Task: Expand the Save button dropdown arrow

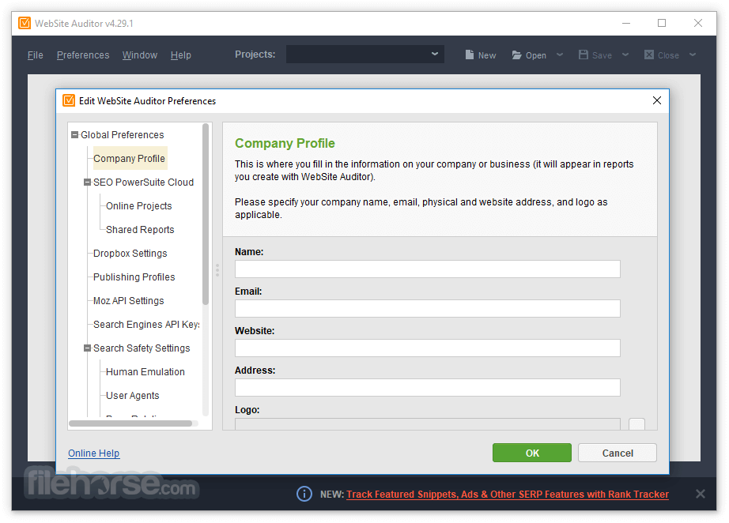Action: 625,55
